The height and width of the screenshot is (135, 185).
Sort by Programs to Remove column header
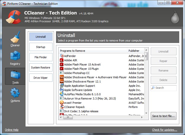[x=93, y=51]
